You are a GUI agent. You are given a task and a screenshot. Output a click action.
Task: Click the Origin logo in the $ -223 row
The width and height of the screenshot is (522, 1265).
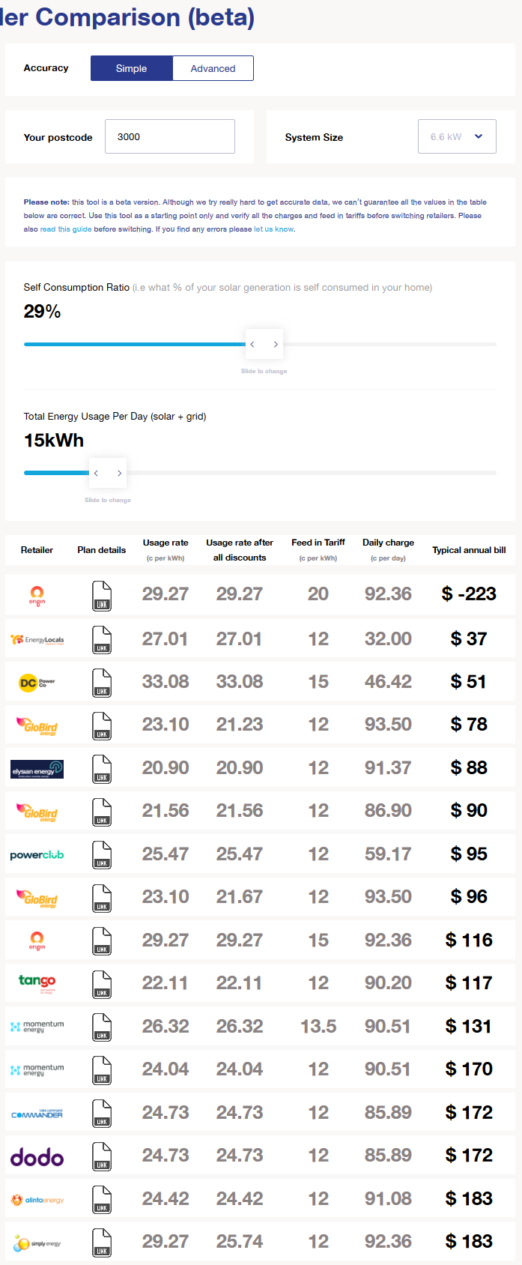[x=37, y=596]
